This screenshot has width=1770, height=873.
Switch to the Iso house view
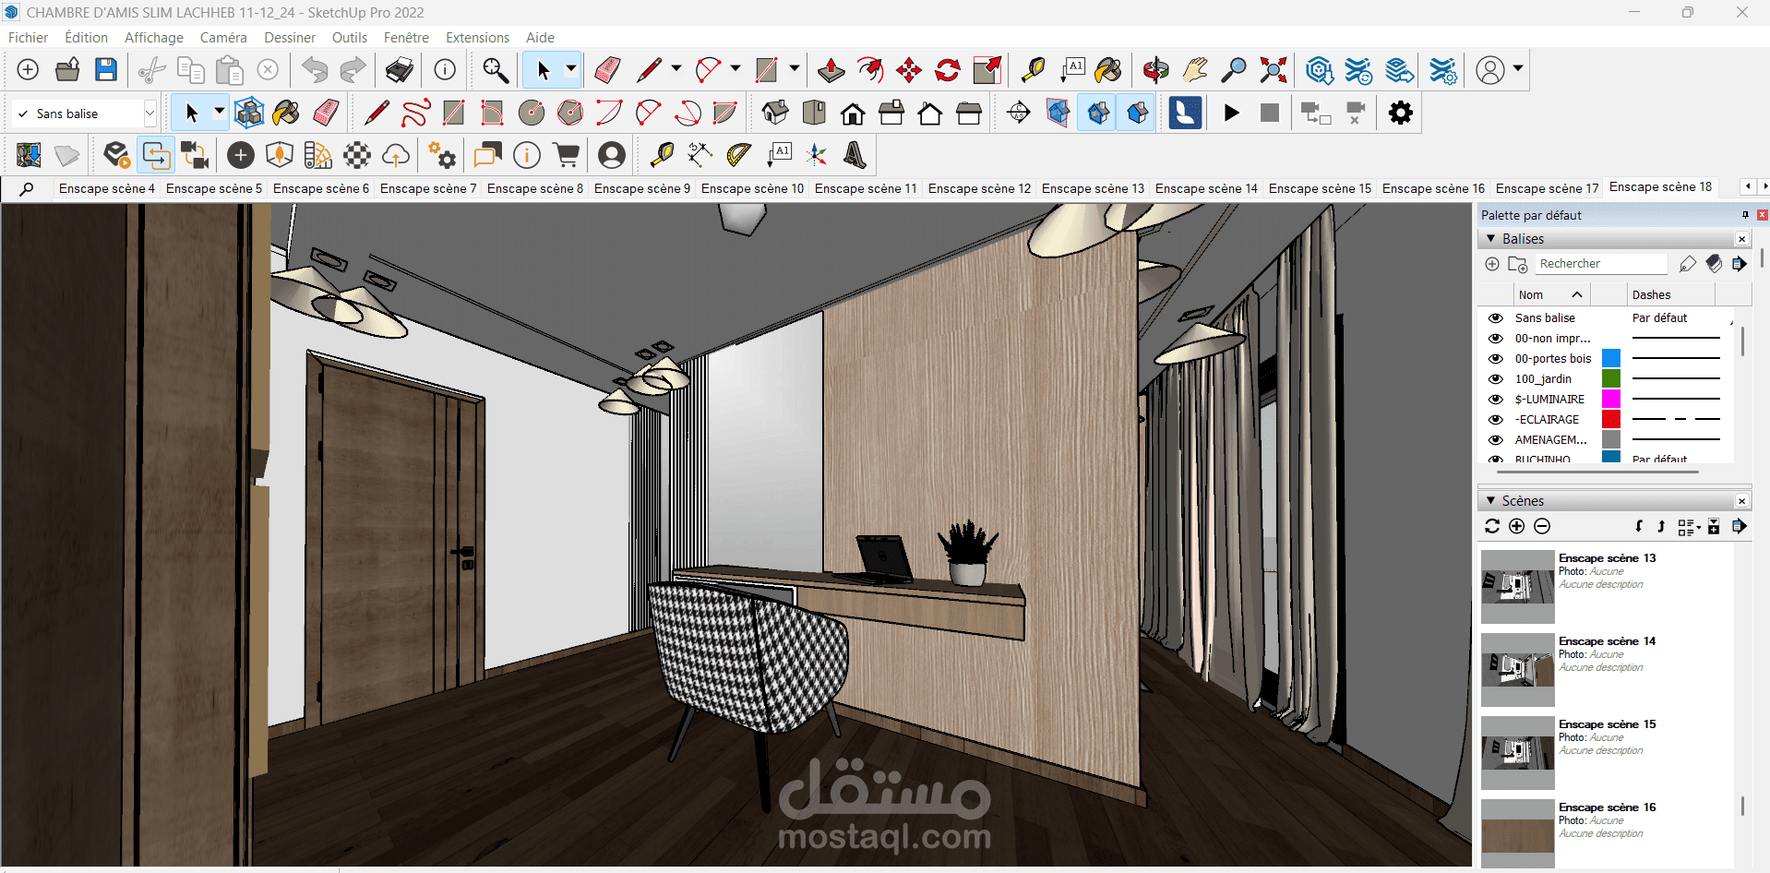point(775,113)
